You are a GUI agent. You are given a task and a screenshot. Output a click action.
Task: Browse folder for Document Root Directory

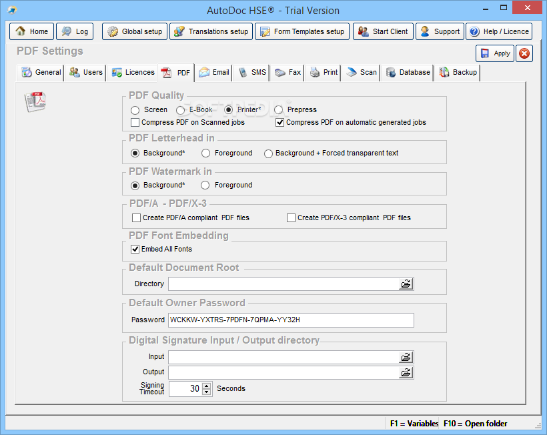(x=406, y=284)
